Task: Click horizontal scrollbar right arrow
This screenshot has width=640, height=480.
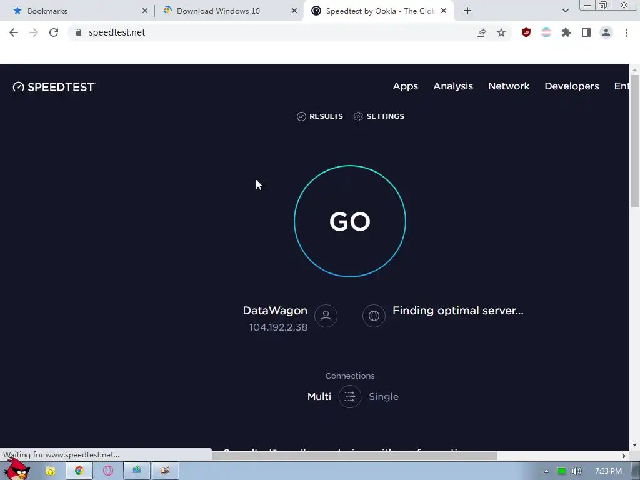Action: (624, 456)
